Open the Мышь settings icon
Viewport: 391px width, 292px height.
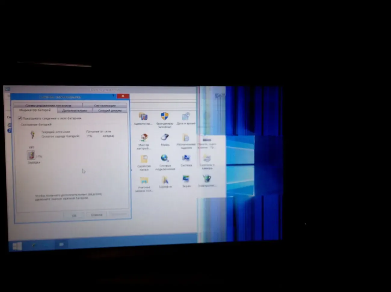(x=165, y=138)
